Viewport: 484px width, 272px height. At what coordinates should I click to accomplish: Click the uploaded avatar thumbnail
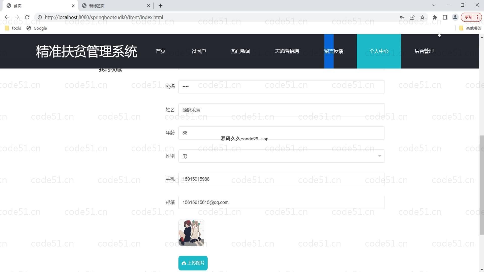pyautogui.click(x=191, y=232)
